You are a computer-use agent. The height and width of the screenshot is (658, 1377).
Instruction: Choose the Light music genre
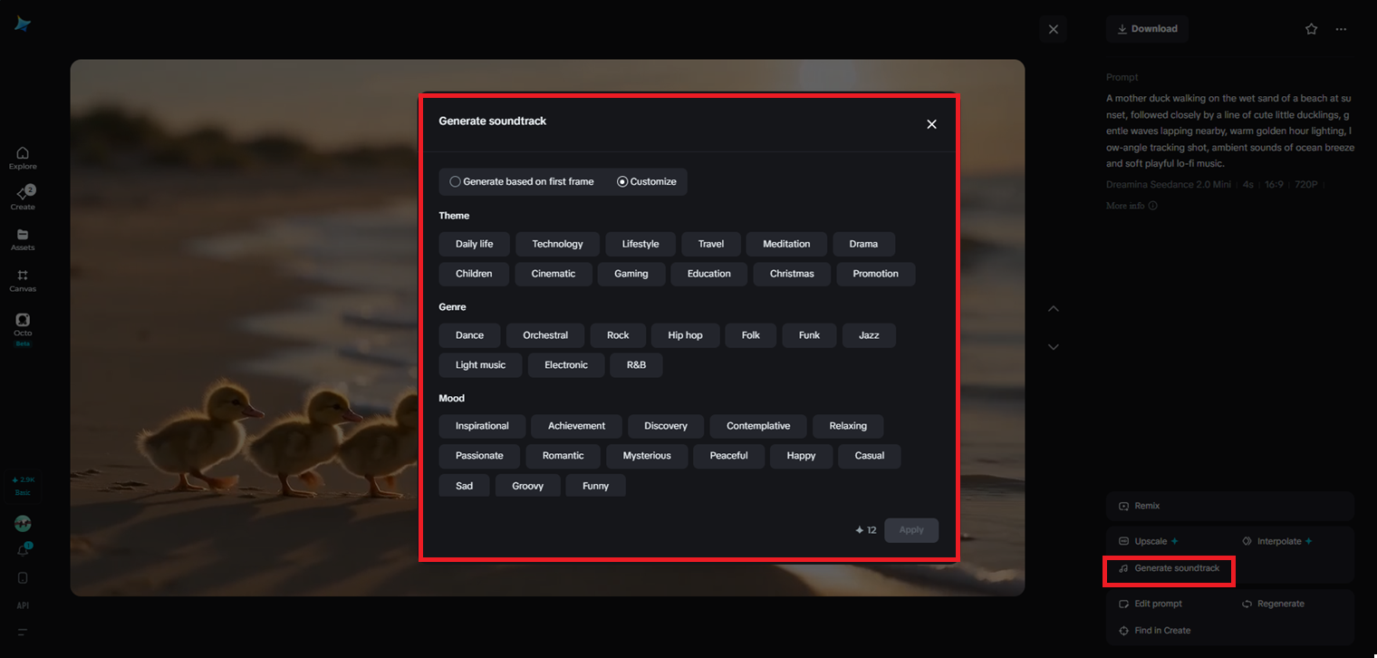click(x=480, y=365)
